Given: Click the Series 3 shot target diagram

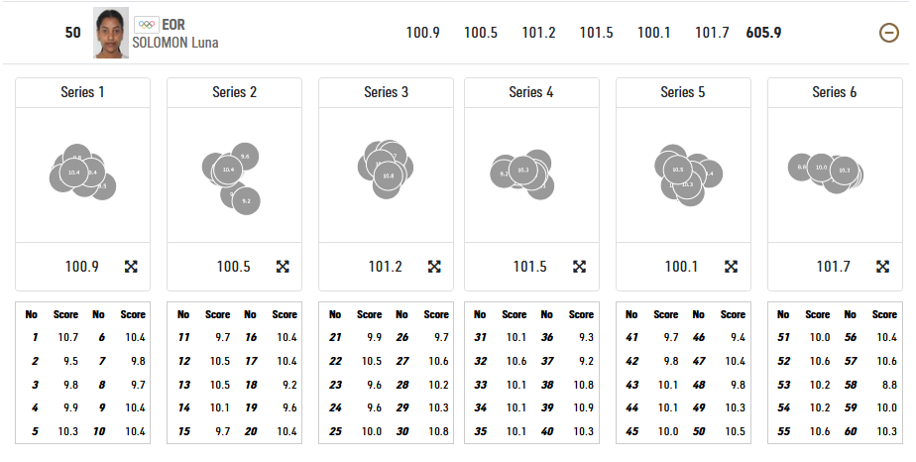Looking at the screenshot, I should tap(386, 167).
